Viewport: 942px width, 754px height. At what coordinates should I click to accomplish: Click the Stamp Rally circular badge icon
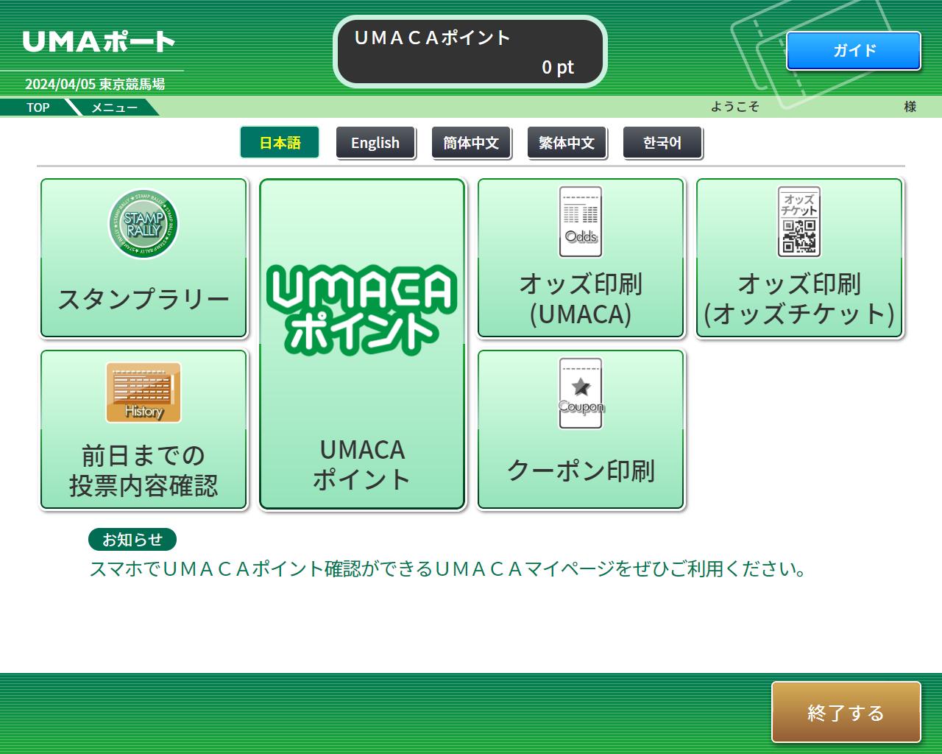click(144, 224)
